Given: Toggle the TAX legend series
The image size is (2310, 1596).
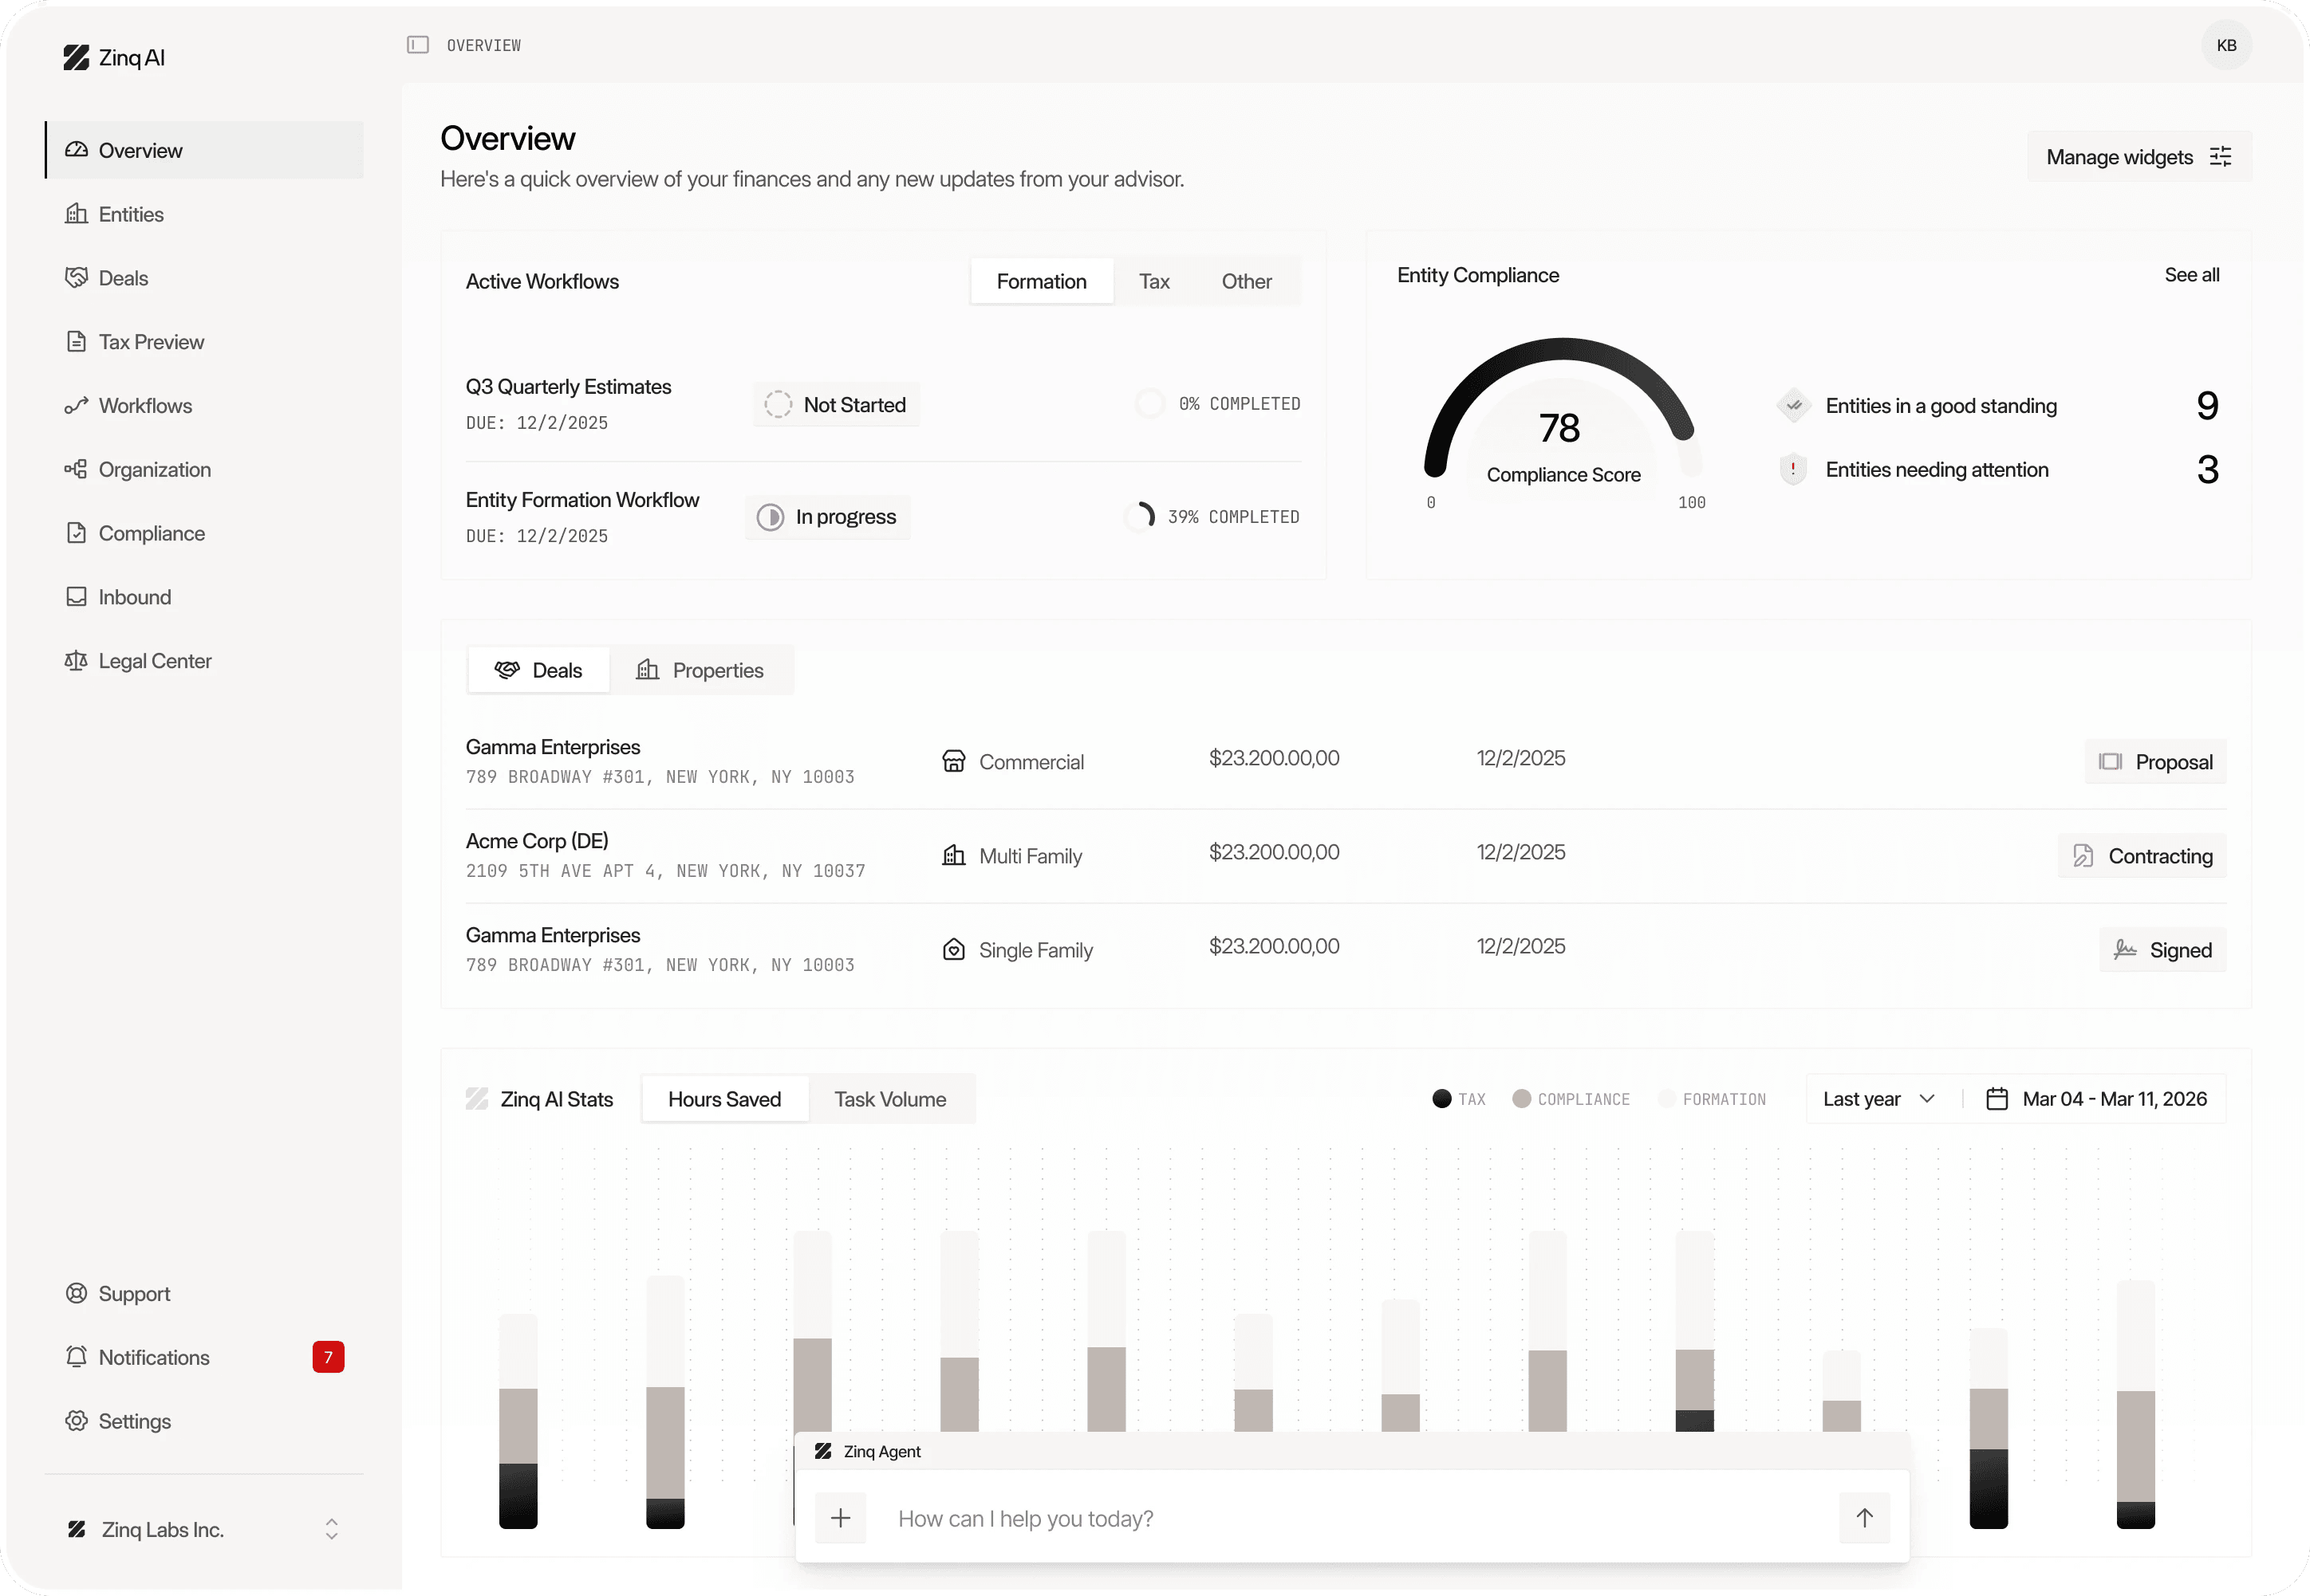Looking at the screenshot, I should coord(1459,1099).
